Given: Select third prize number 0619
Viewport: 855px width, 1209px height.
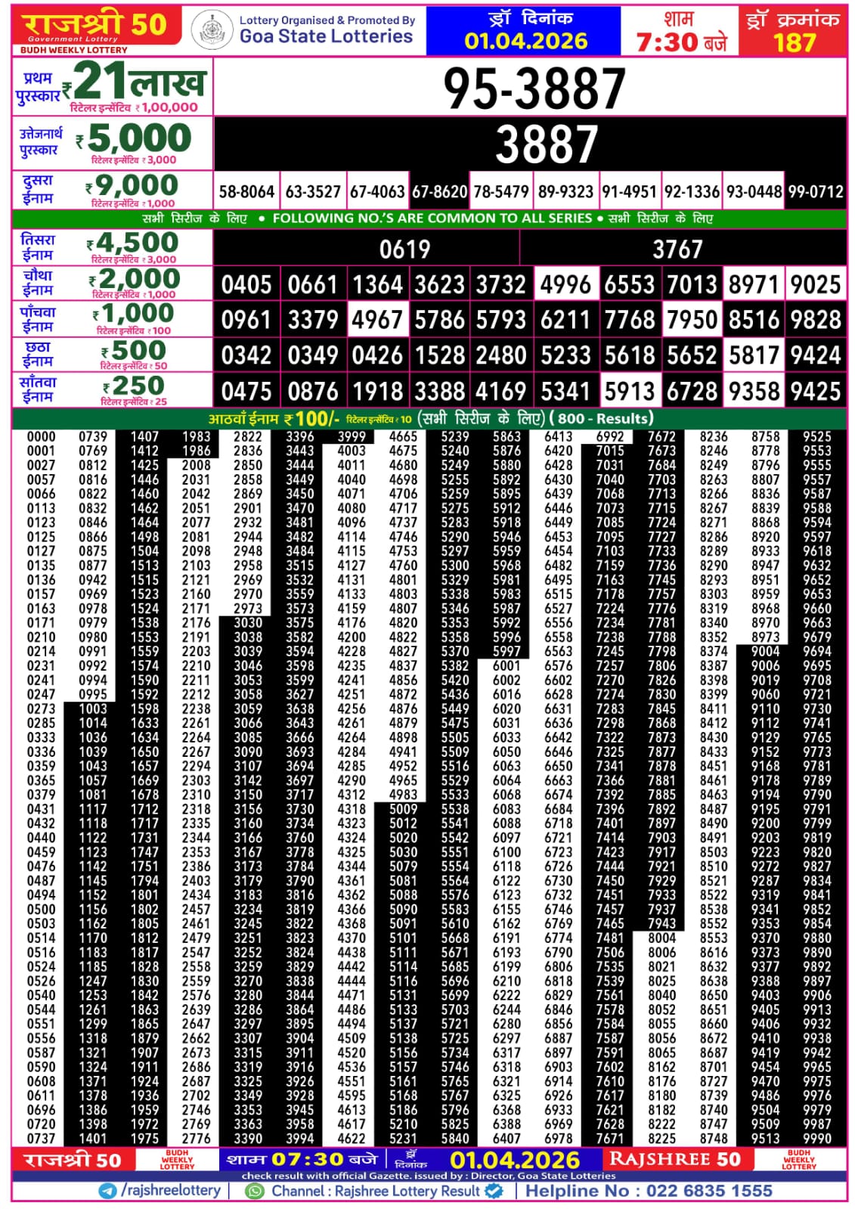Looking at the screenshot, I should point(404,249).
